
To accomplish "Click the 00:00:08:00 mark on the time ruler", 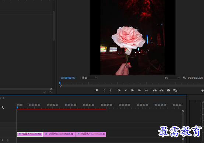I will pyautogui.click(x=161, y=105).
